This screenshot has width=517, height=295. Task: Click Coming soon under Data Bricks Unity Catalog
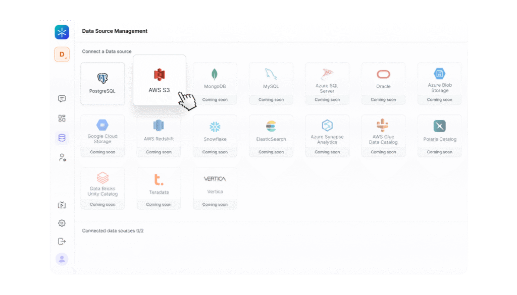[x=102, y=204]
